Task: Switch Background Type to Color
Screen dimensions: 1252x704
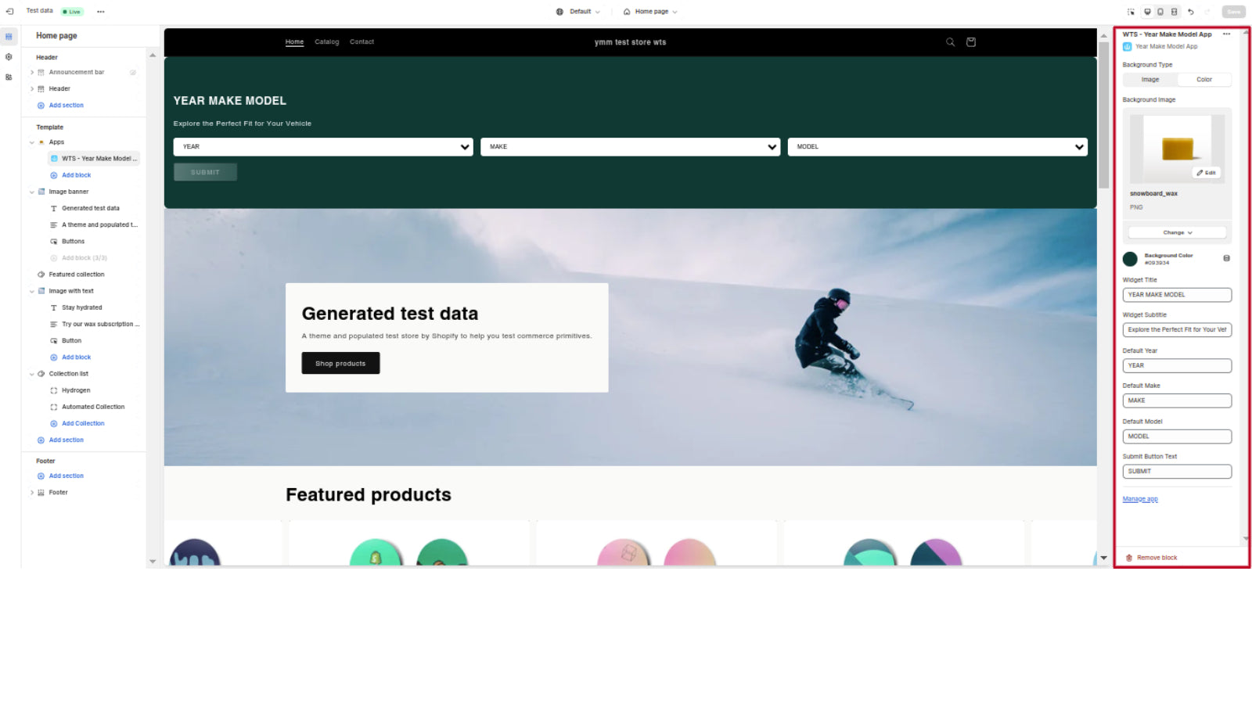Action: [x=1203, y=79]
